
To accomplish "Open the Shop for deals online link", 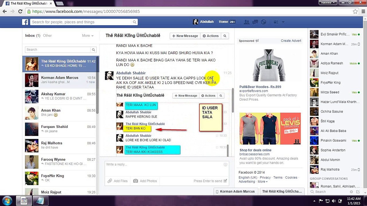I will (x=255, y=150).
